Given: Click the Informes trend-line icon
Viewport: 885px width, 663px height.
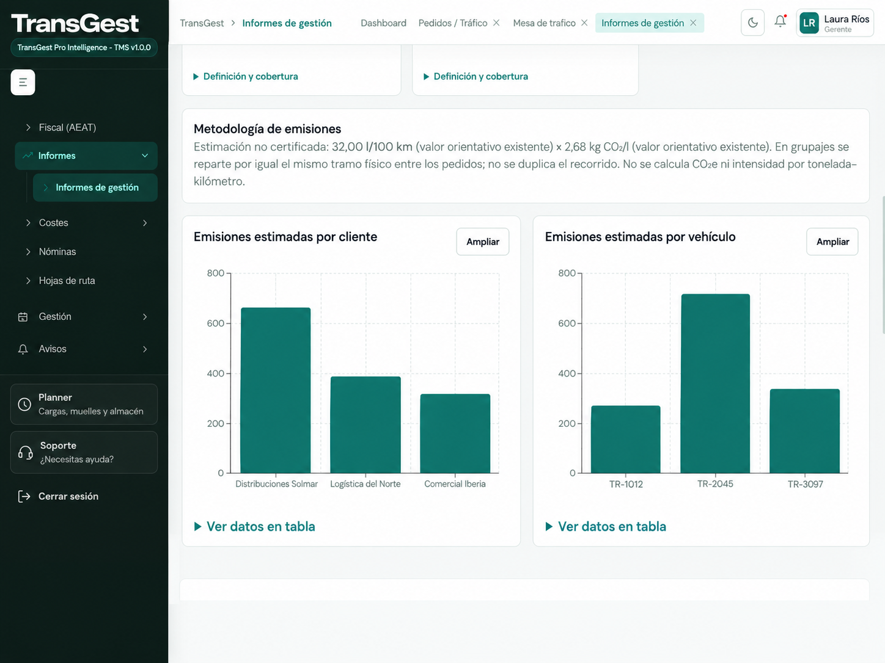Looking at the screenshot, I should 28,156.
